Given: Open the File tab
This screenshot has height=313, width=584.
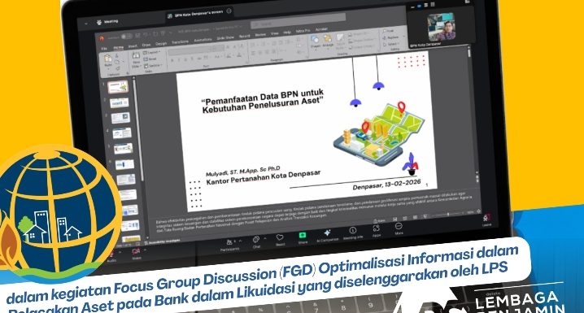Looking at the screenshot, I should point(105,49).
